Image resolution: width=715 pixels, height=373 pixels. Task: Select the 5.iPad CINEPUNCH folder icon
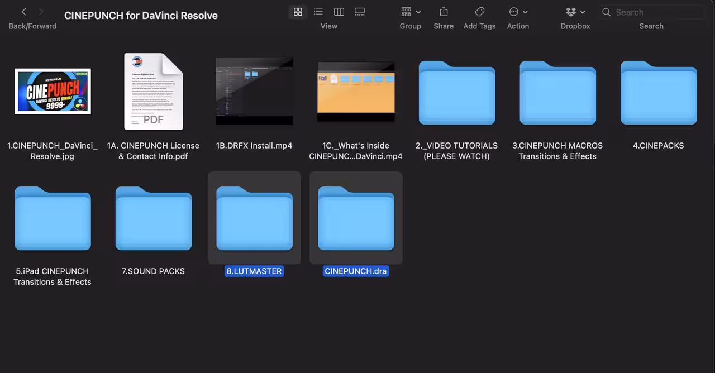pos(53,218)
